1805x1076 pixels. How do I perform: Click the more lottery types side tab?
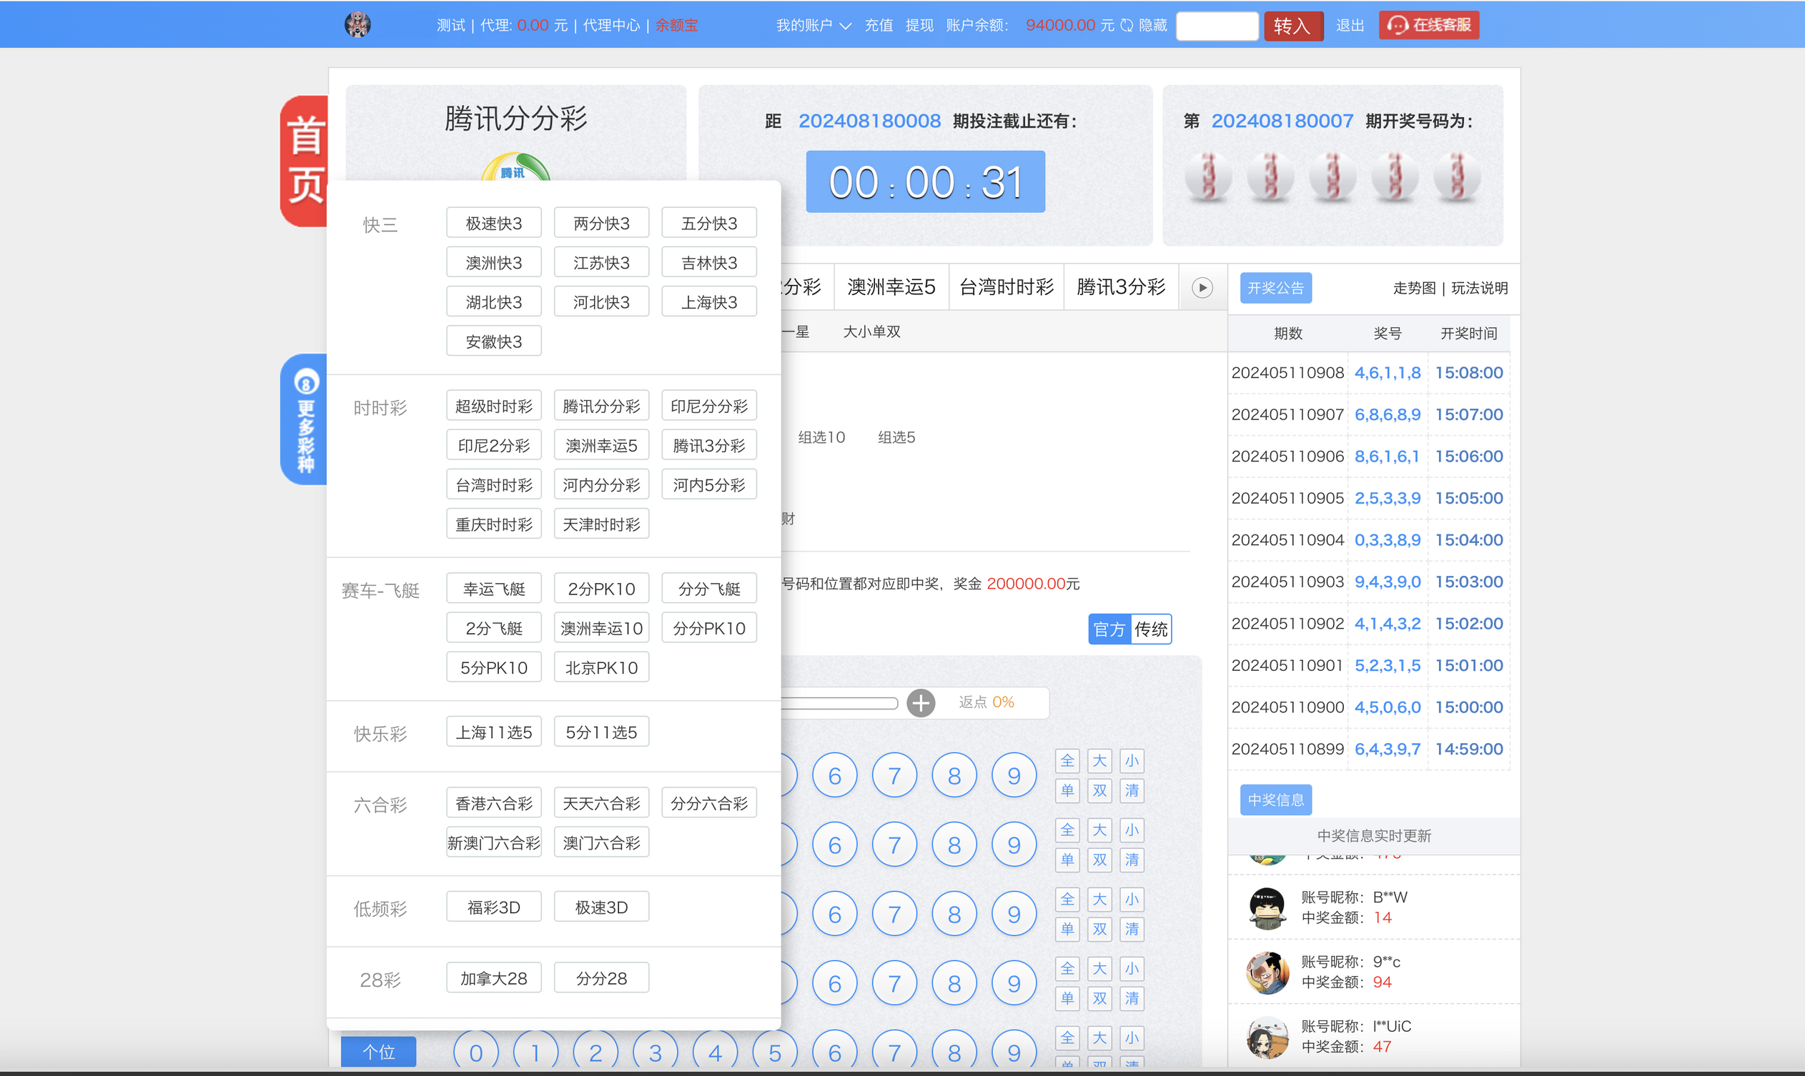(x=305, y=419)
